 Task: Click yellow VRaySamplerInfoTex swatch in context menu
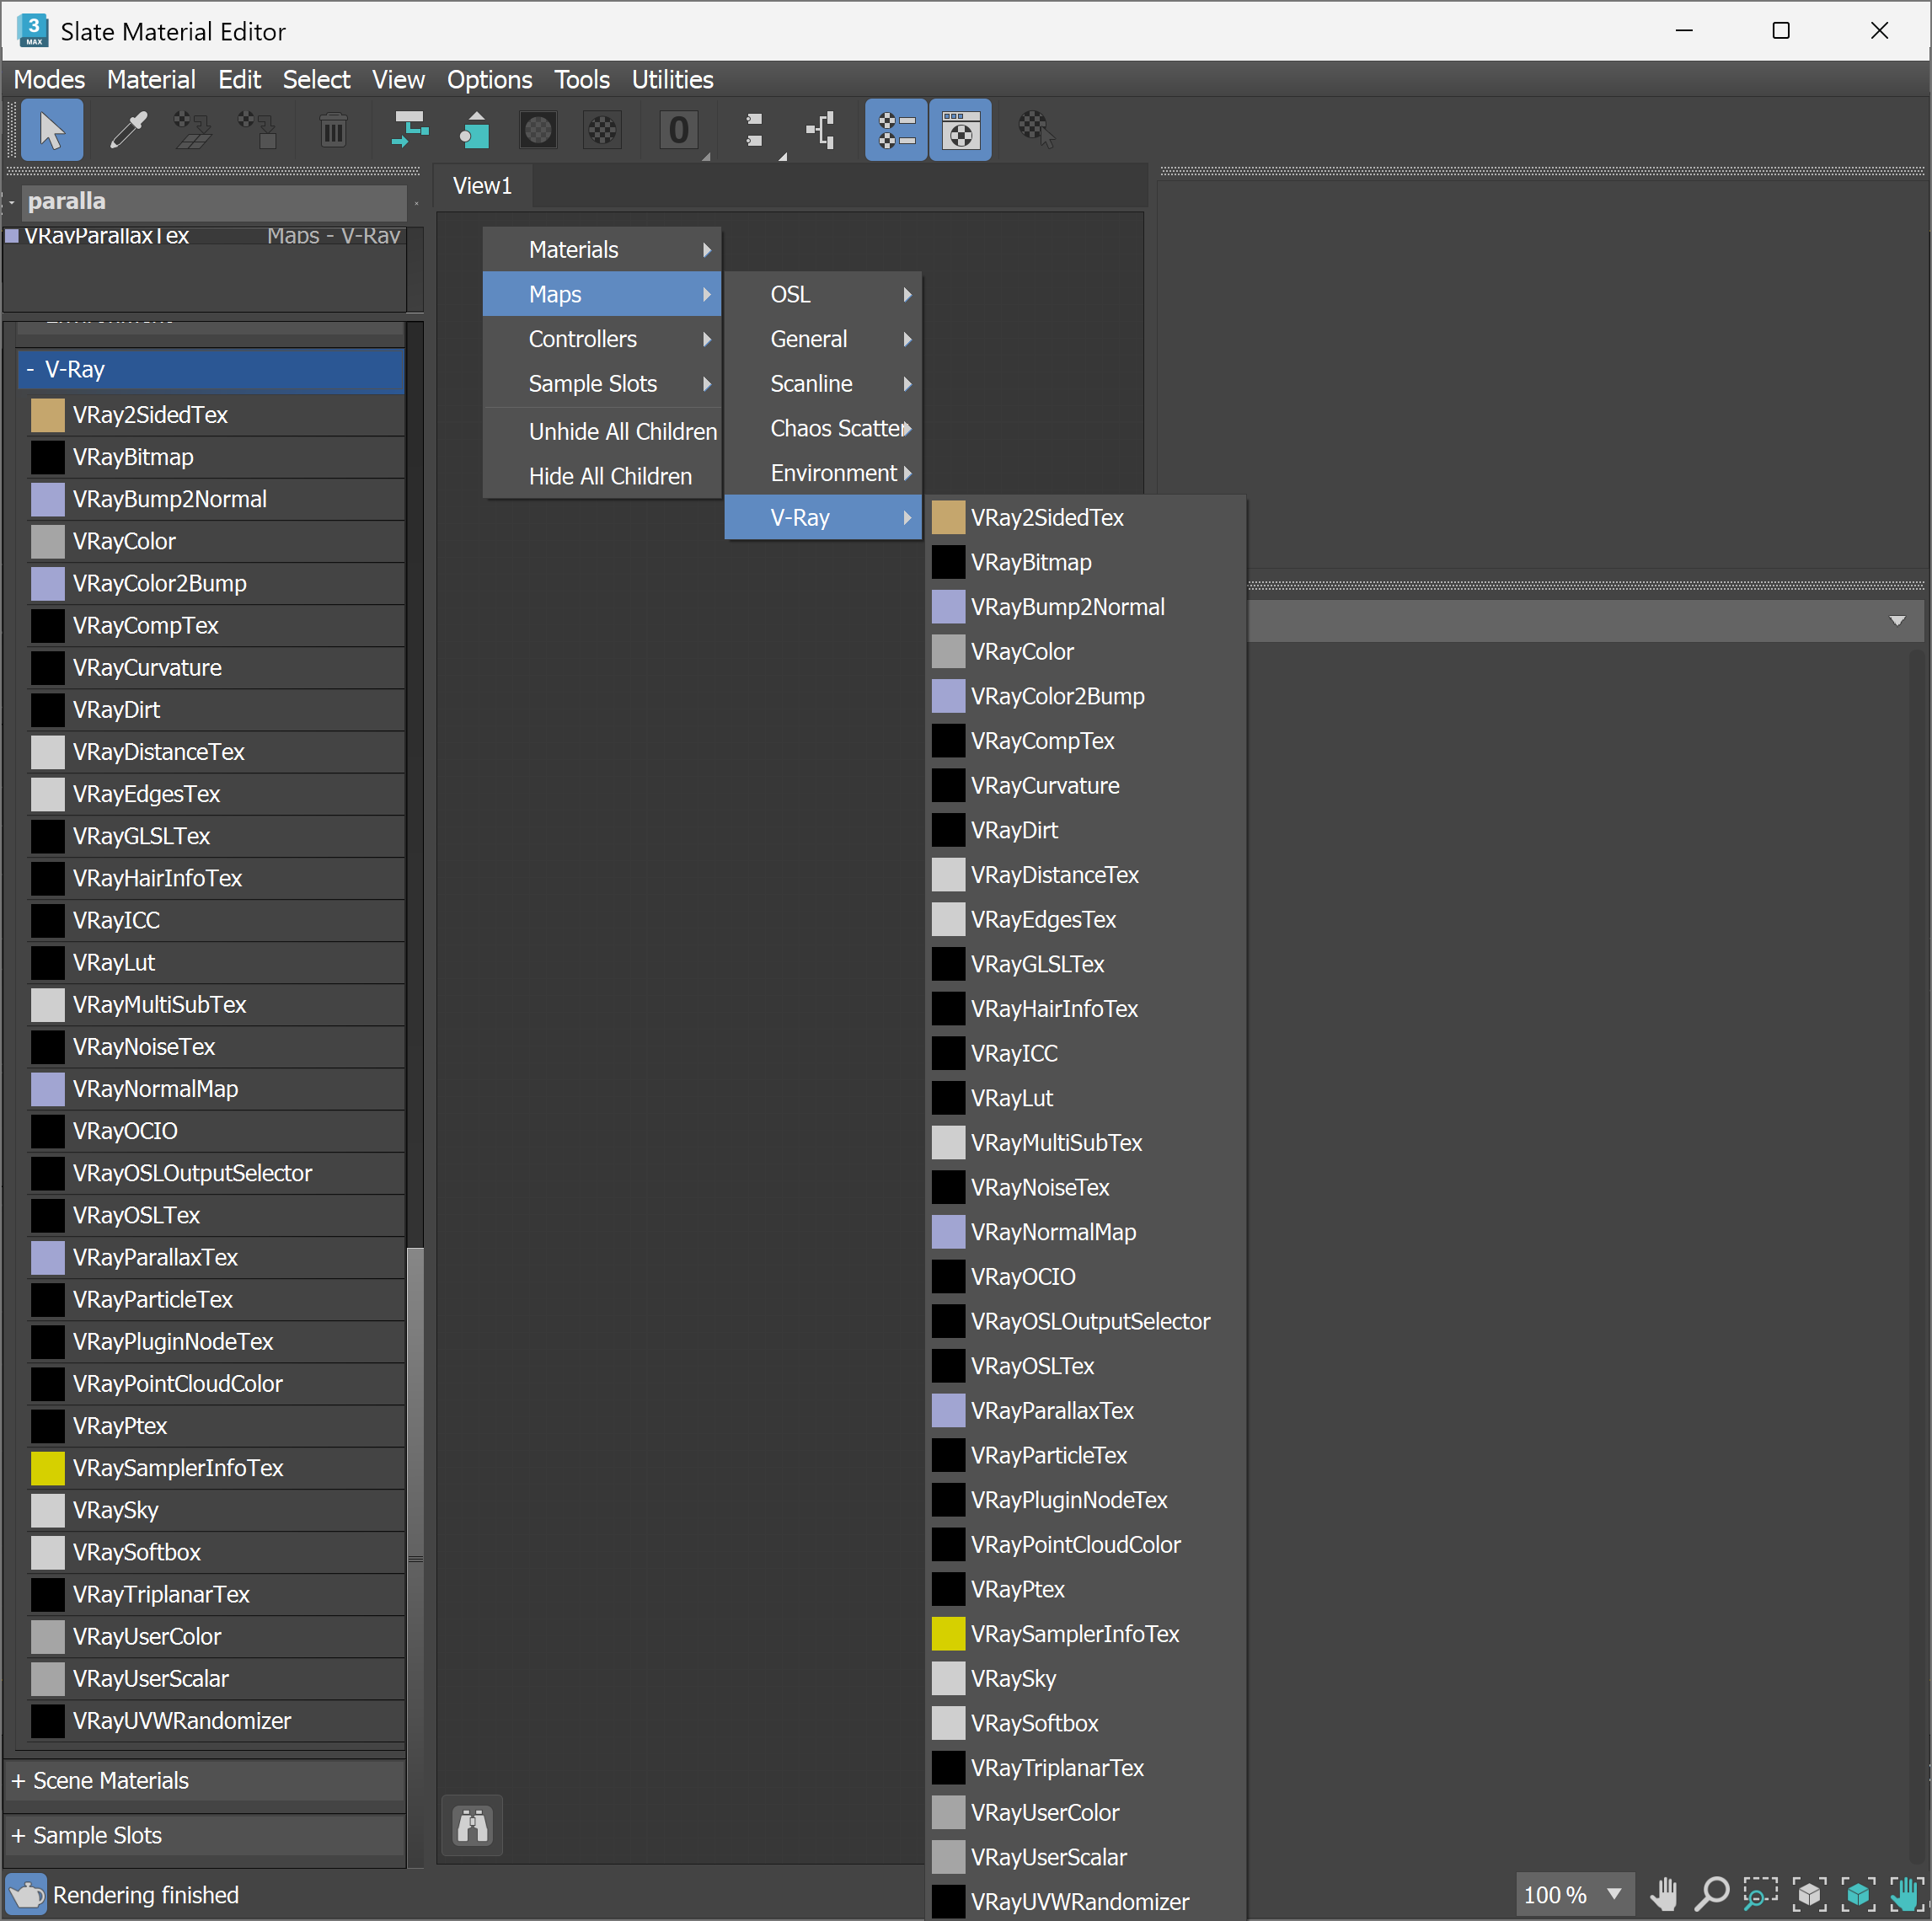pos(948,1634)
